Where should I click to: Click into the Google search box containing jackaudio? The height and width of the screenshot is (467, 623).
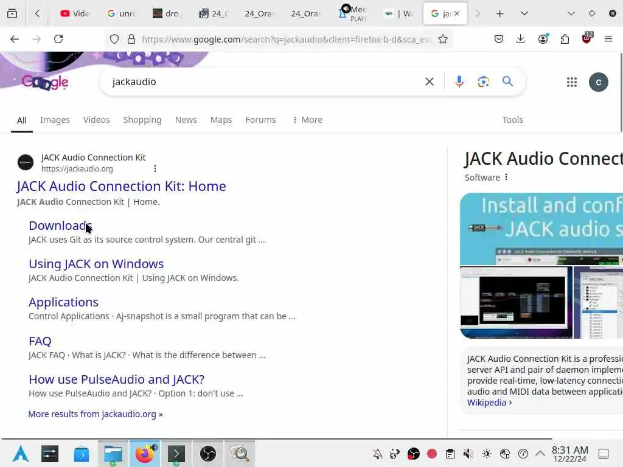point(262,82)
